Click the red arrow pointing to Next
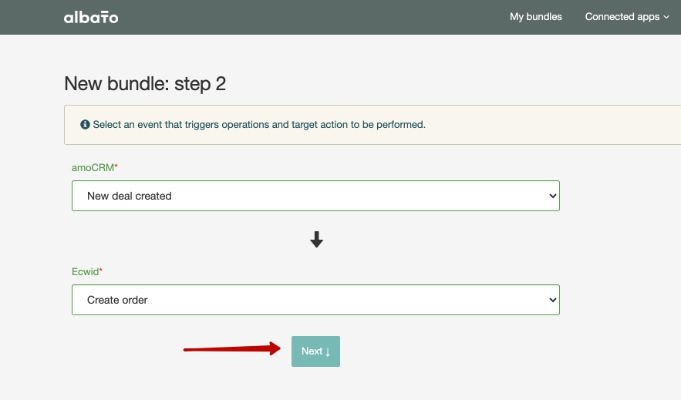Screen dimensions: 681x400 click(231, 350)
